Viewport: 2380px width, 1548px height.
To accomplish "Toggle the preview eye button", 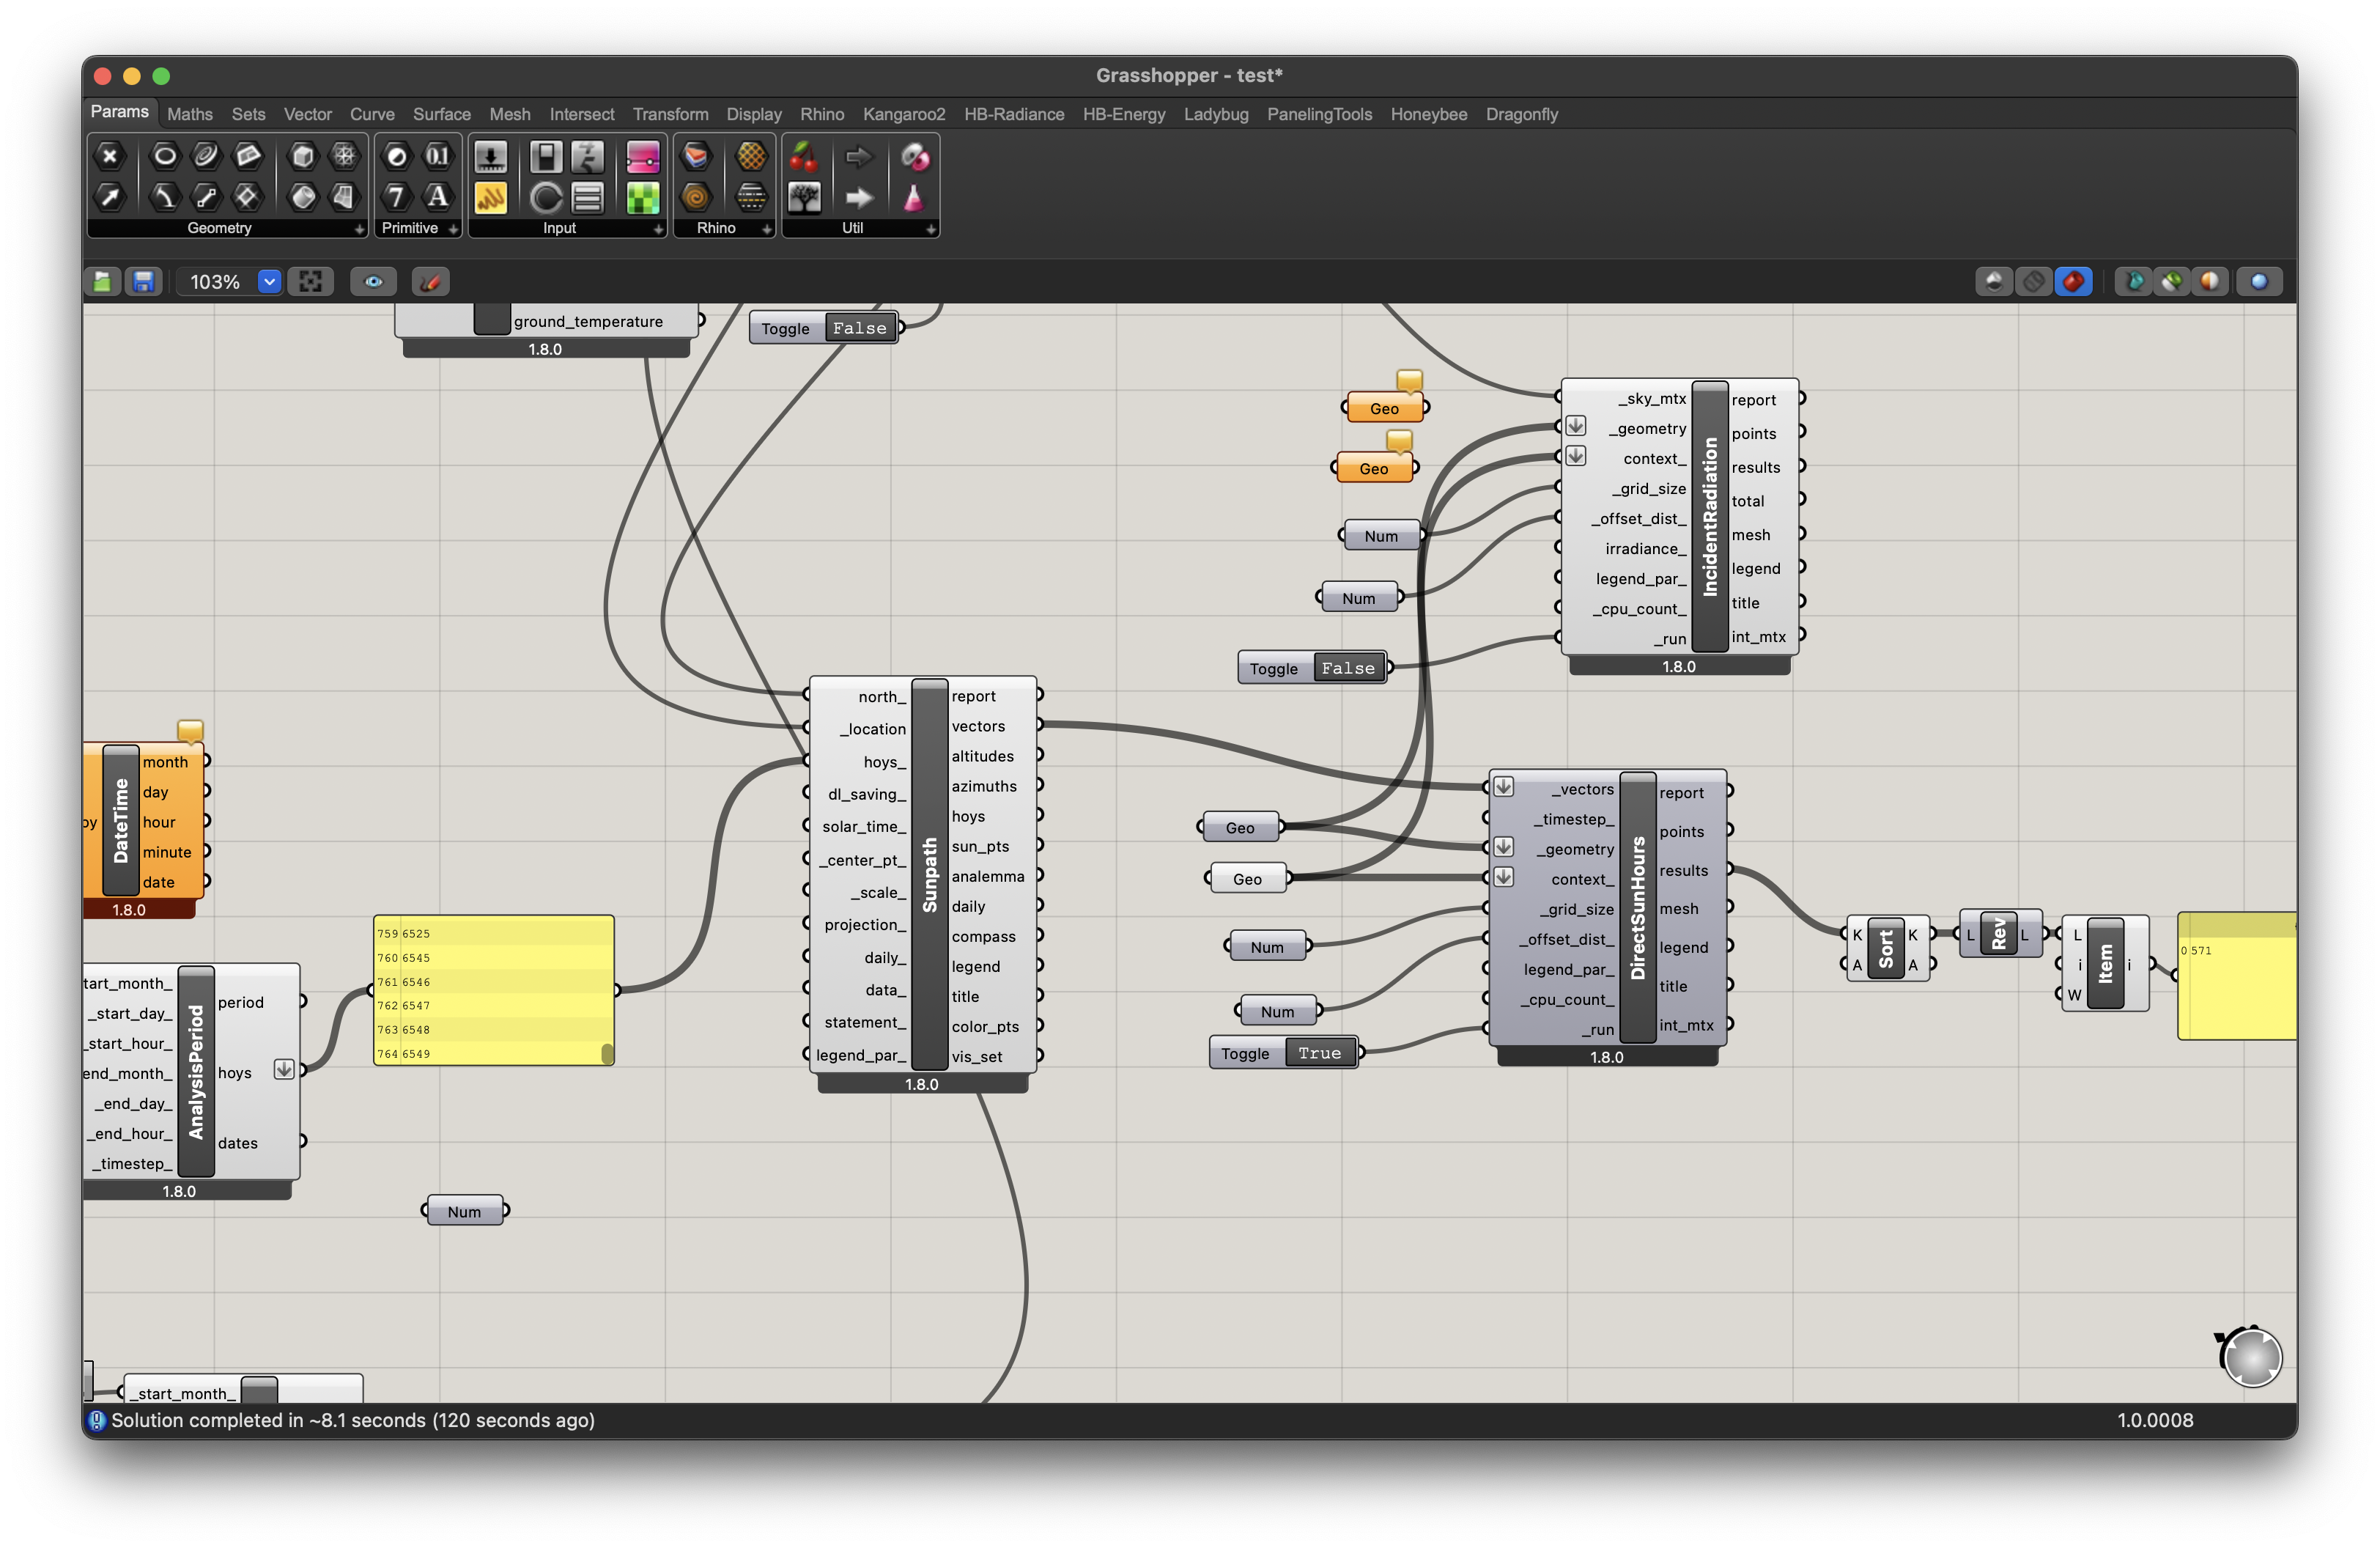I will [373, 282].
